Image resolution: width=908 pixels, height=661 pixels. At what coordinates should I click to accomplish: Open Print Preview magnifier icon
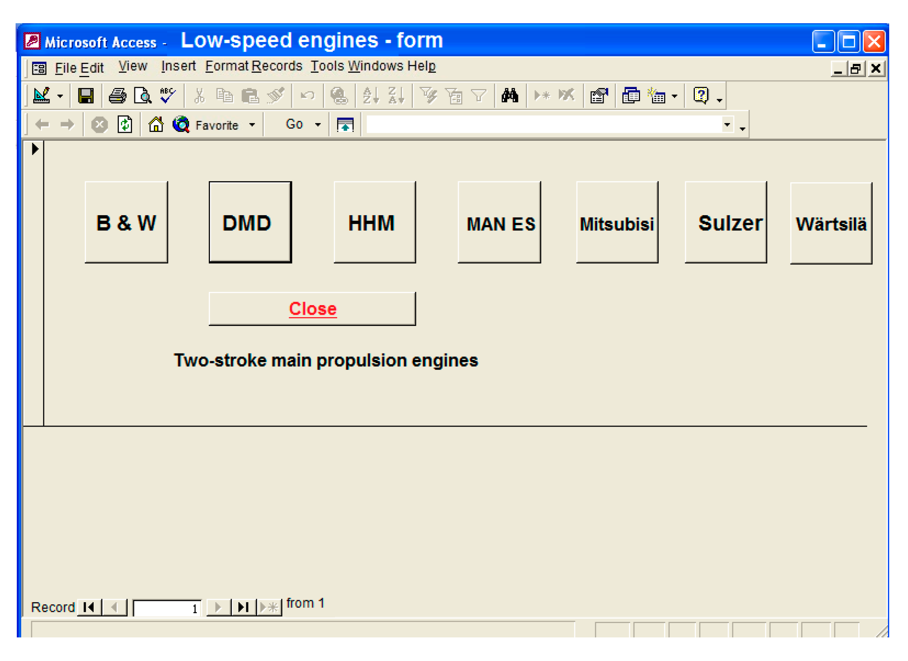click(x=142, y=96)
